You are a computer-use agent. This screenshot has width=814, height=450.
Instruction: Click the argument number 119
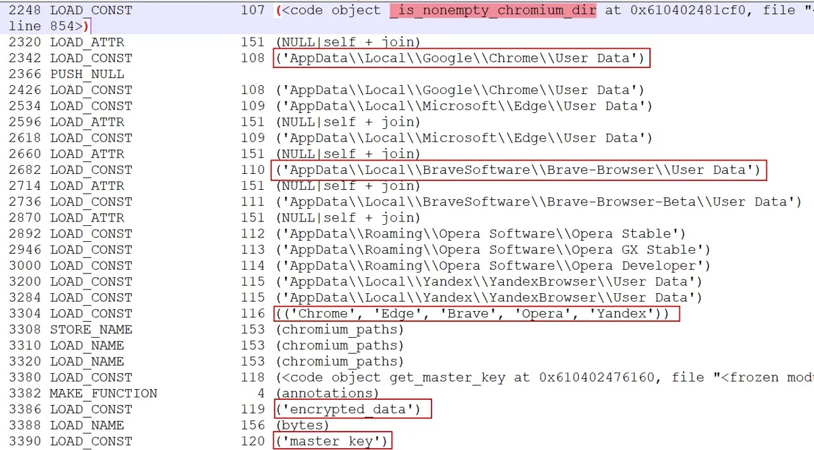tap(253, 409)
